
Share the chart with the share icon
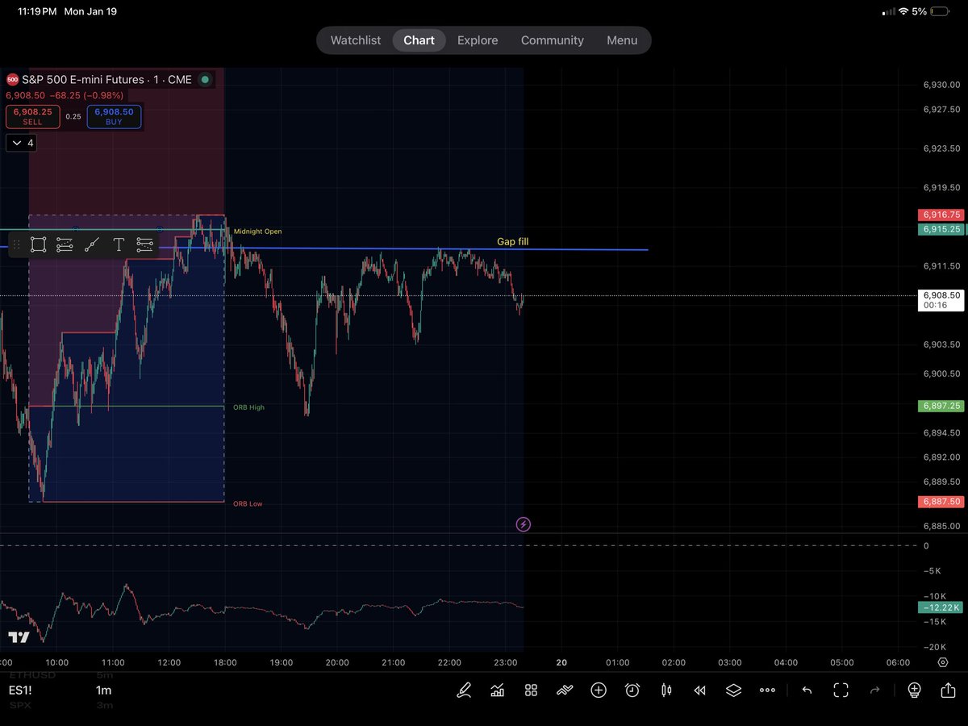[x=948, y=690]
